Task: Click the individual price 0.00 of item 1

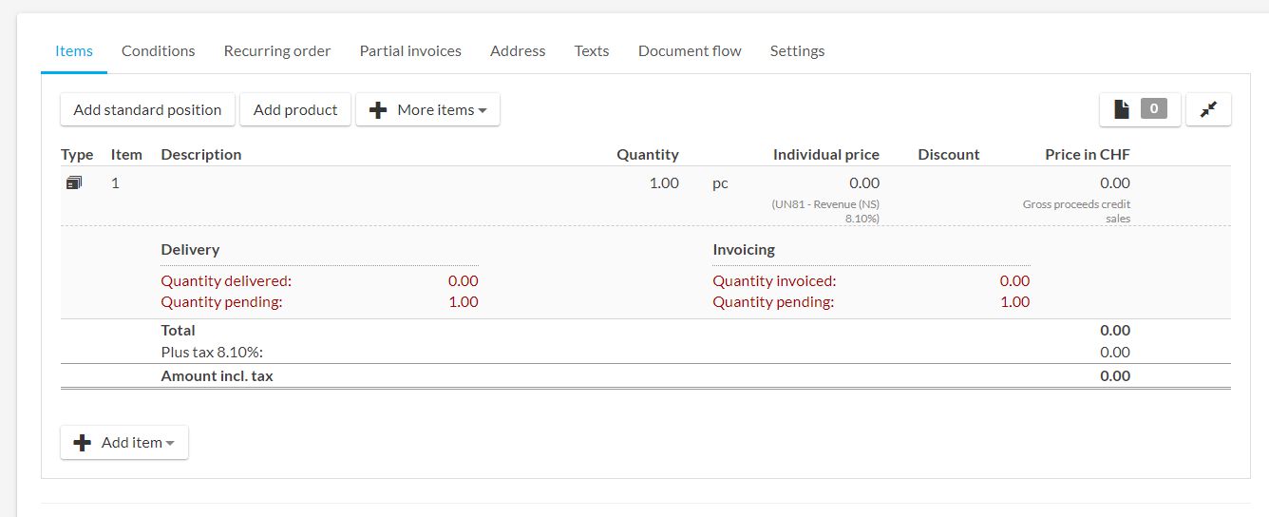Action: tap(863, 182)
